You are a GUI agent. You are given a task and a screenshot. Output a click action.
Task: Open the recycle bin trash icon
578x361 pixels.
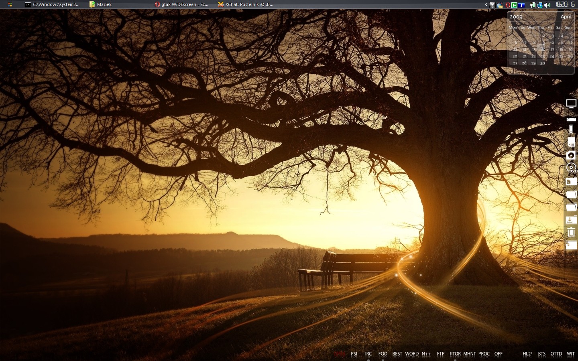571,232
